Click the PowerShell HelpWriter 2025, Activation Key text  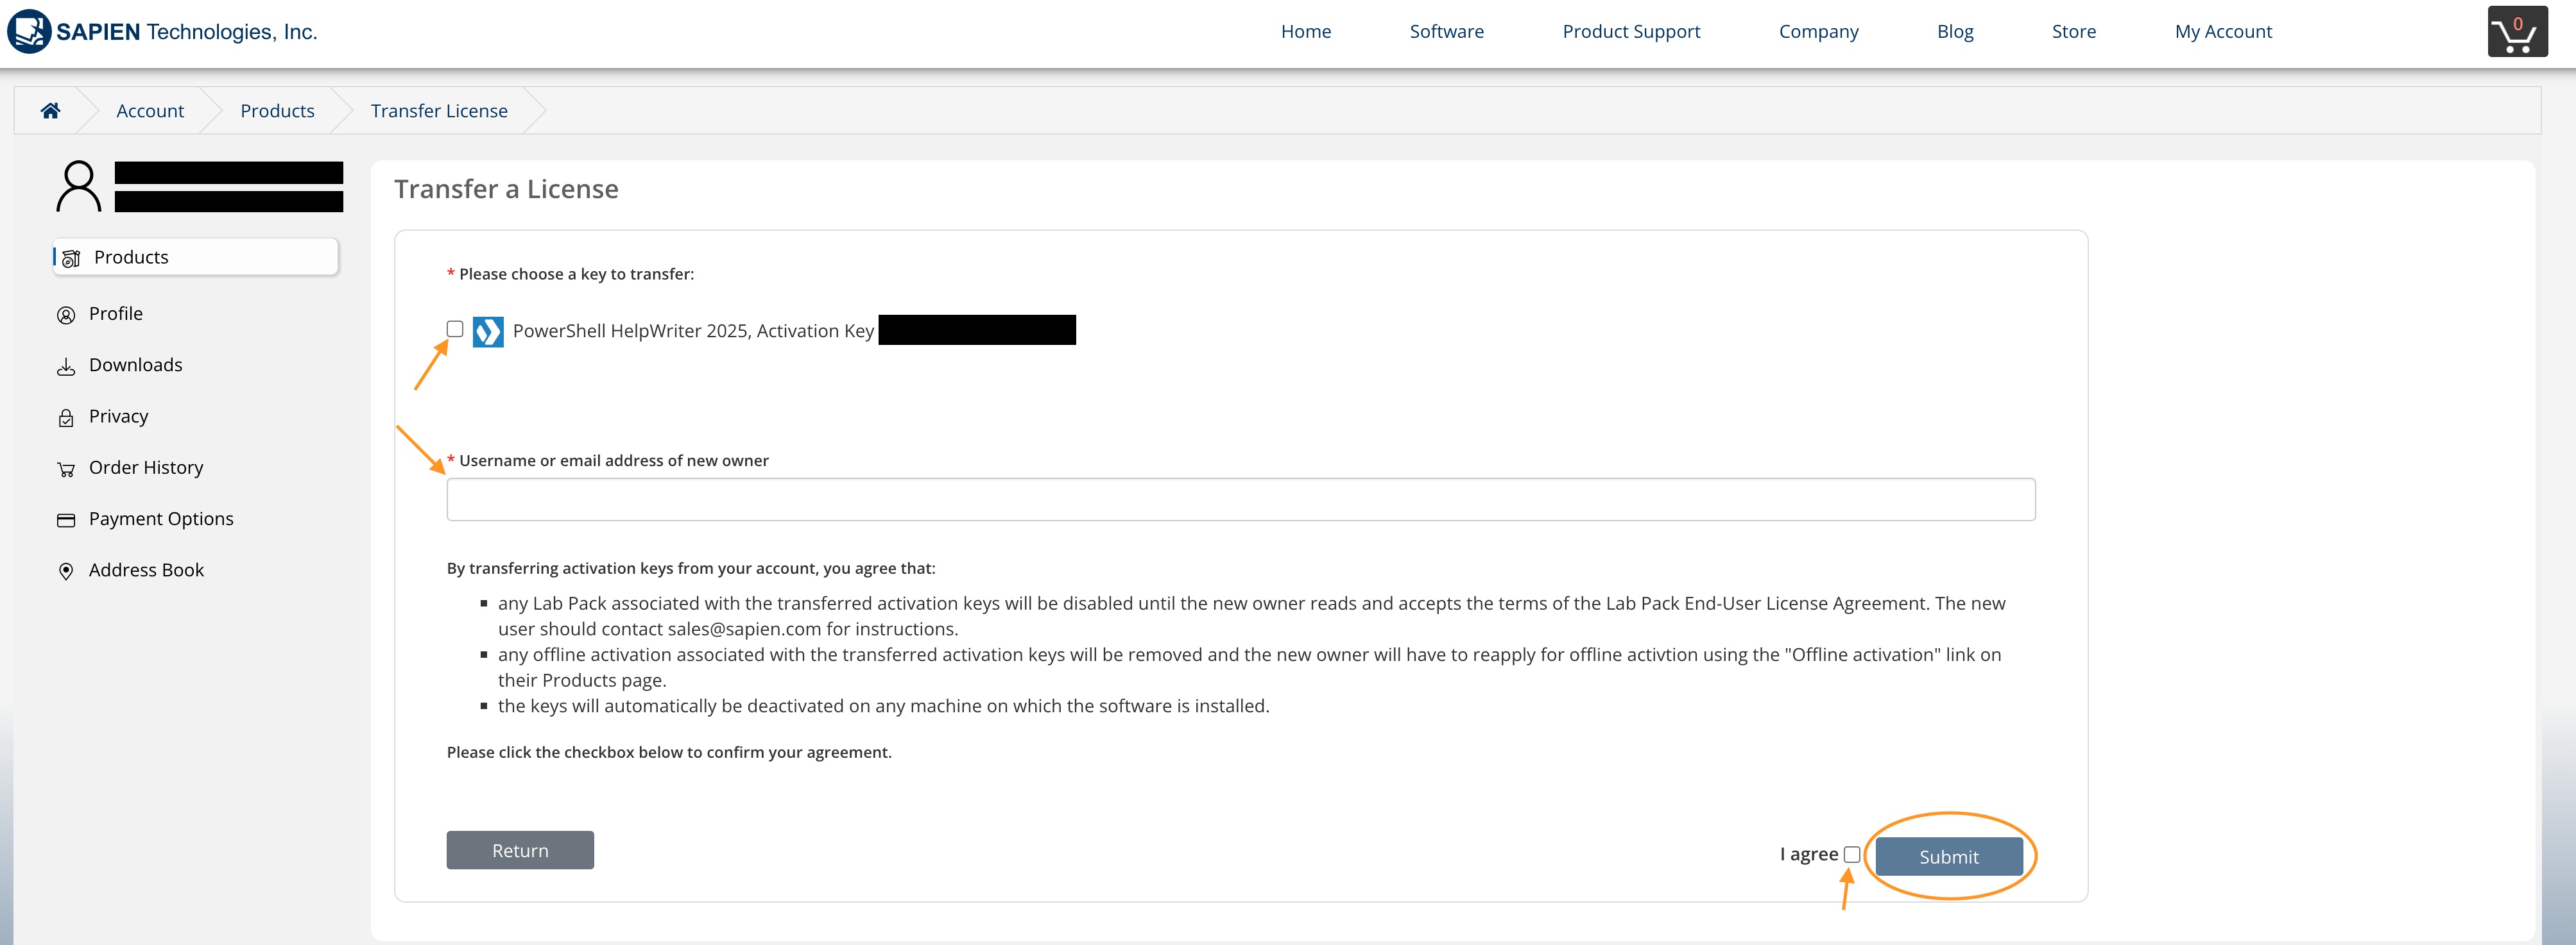click(693, 331)
